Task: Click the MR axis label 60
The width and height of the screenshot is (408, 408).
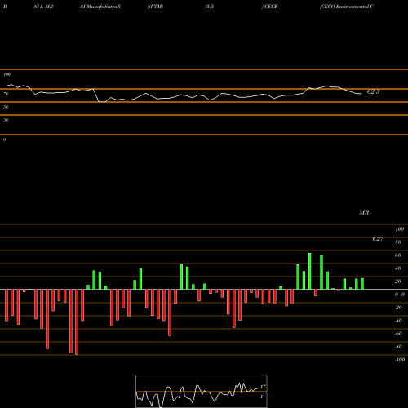Action: click(x=397, y=255)
